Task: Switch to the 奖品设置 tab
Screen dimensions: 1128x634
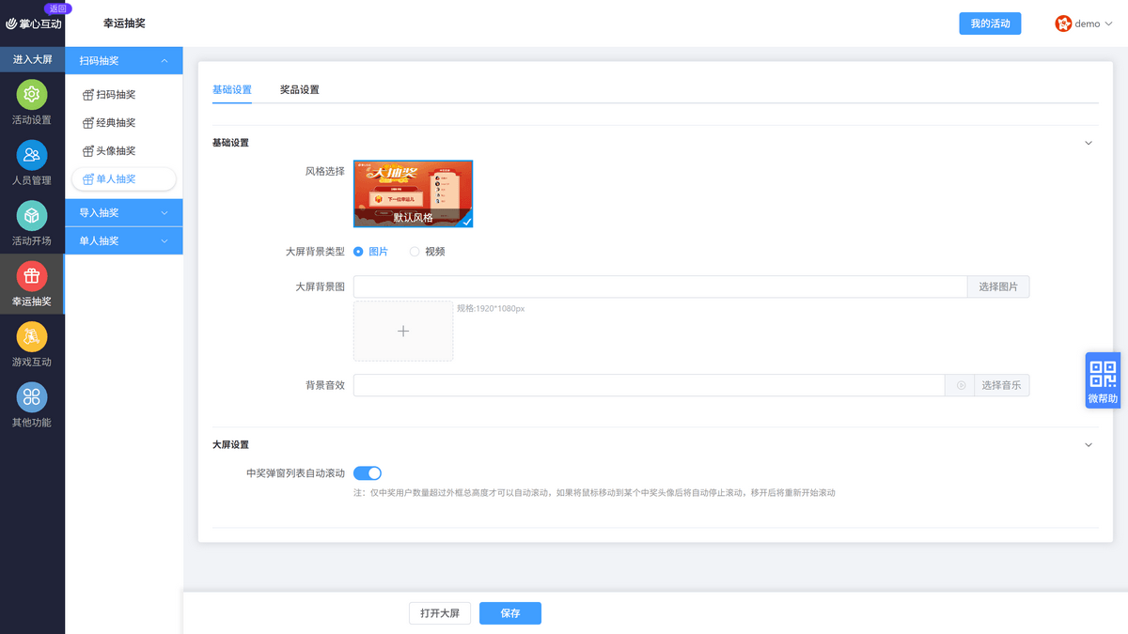Action: point(300,90)
